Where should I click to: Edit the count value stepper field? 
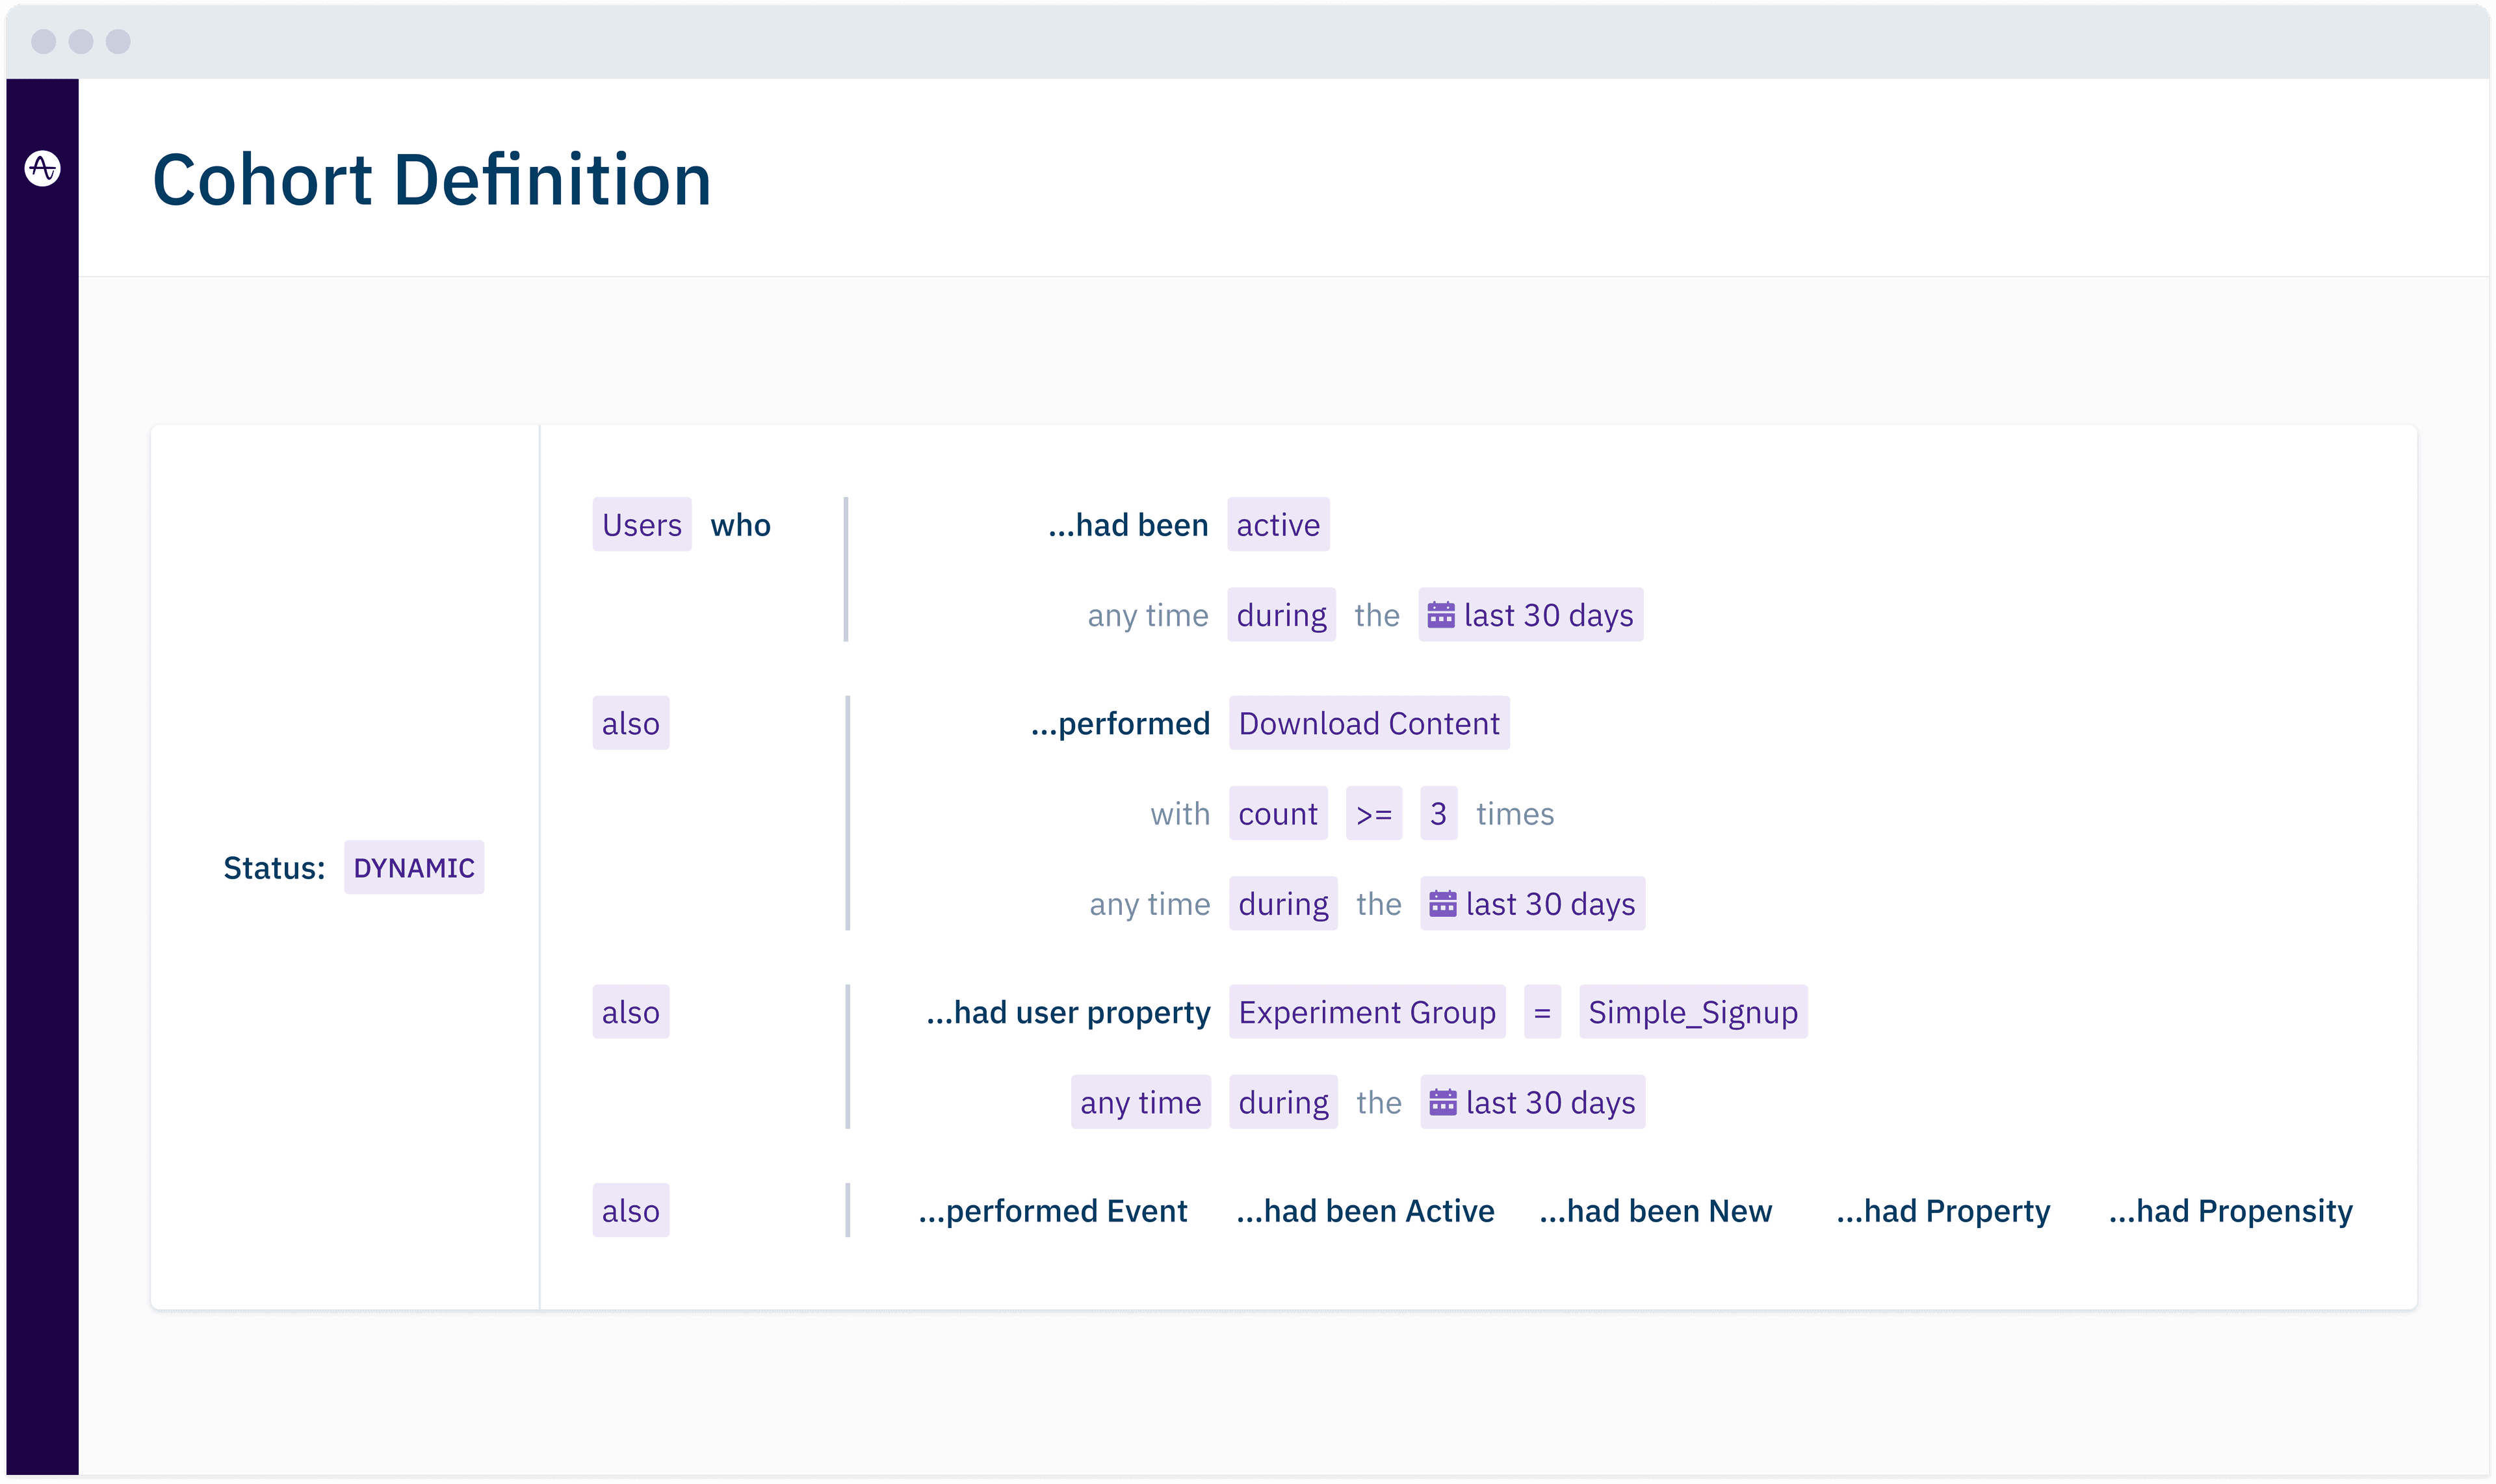[1436, 813]
